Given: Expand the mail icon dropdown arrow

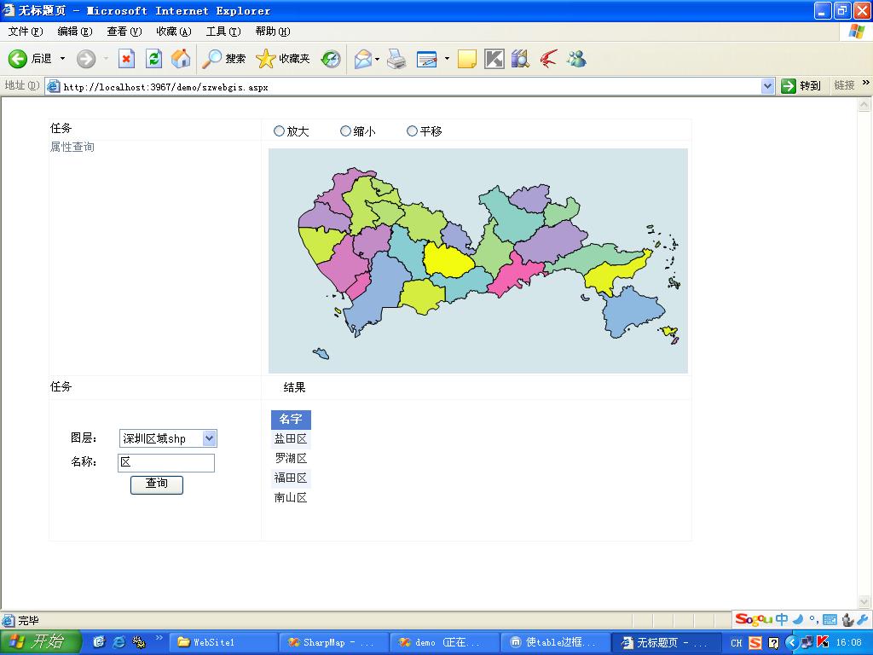Looking at the screenshot, I should (x=375, y=58).
